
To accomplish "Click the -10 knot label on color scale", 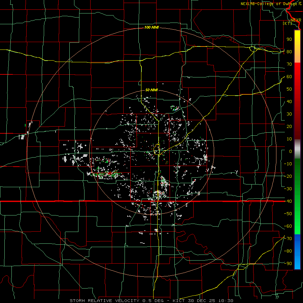I will pyautogui.click(x=288, y=164).
